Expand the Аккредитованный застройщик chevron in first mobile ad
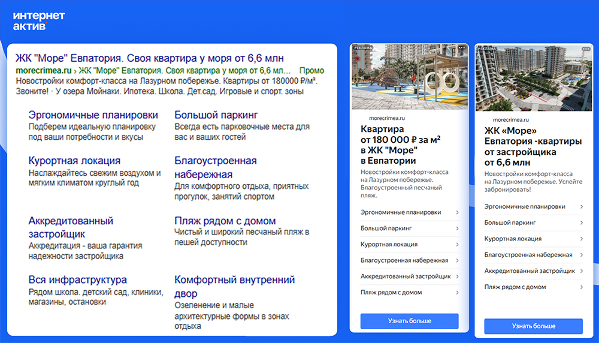The image size is (599, 343). (457, 276)
